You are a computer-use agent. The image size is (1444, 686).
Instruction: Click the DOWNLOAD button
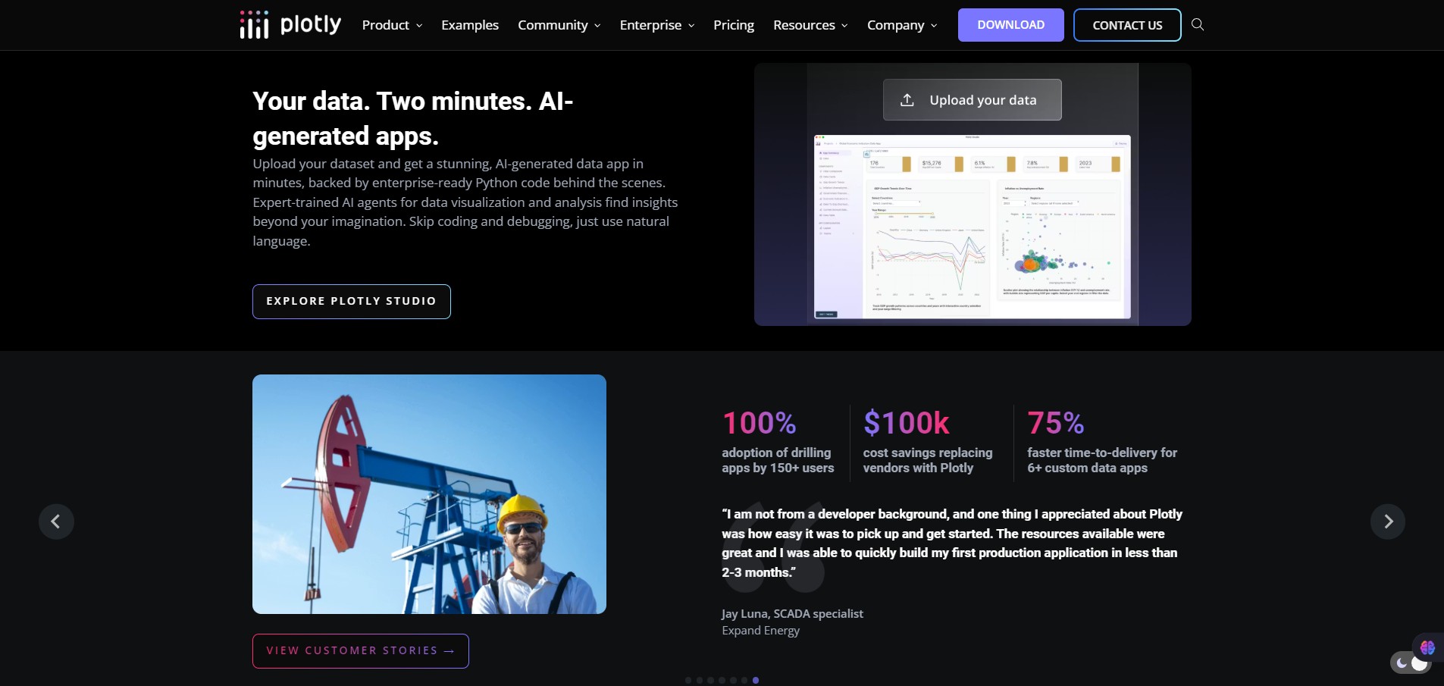tap(1011, 25)
